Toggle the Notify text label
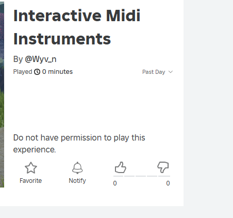Viewport: 233px width, 218px height. 77,181
